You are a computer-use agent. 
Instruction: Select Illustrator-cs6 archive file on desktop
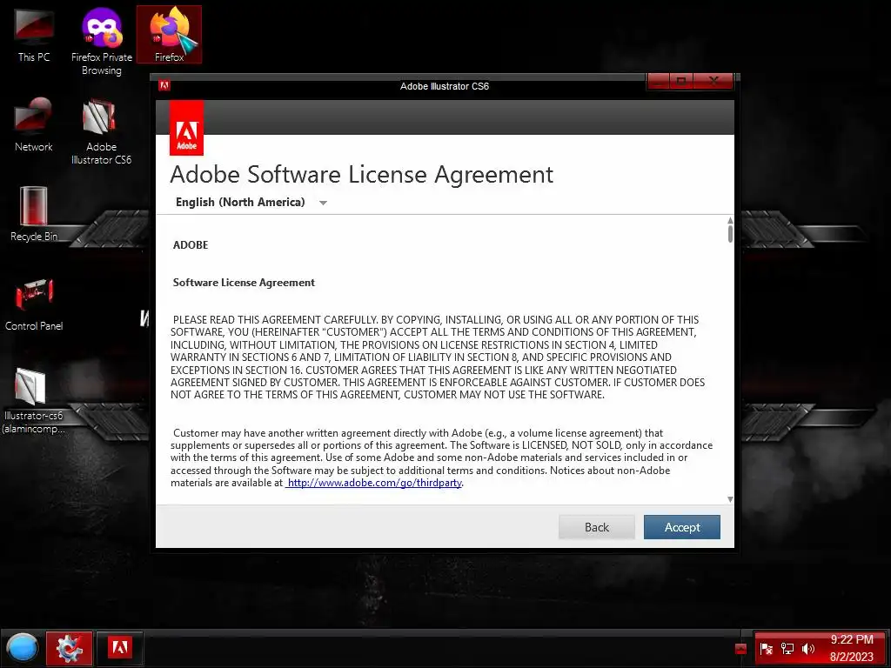(x=34, y=400)
